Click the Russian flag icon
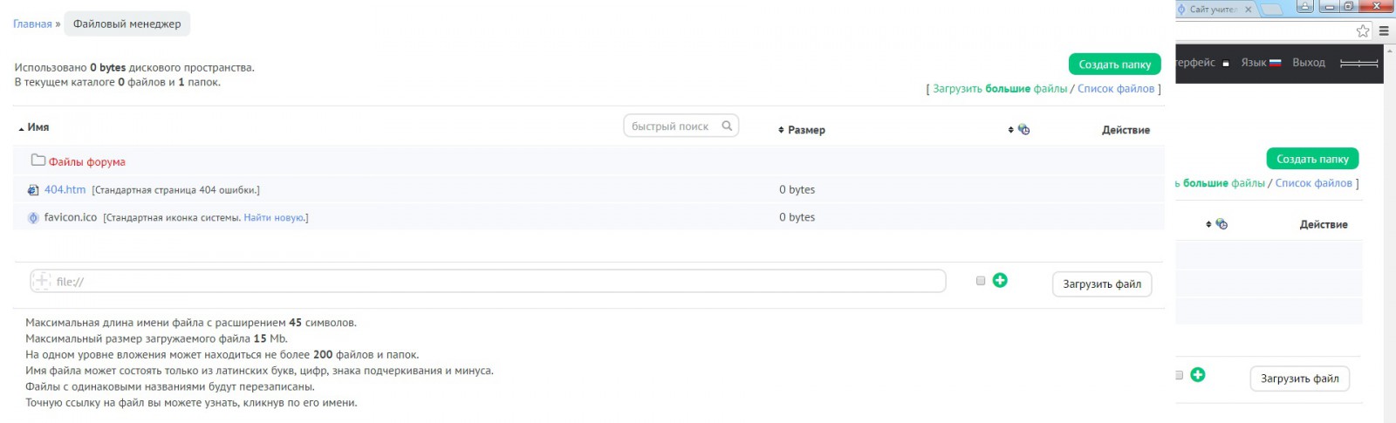 point(1275,63)
